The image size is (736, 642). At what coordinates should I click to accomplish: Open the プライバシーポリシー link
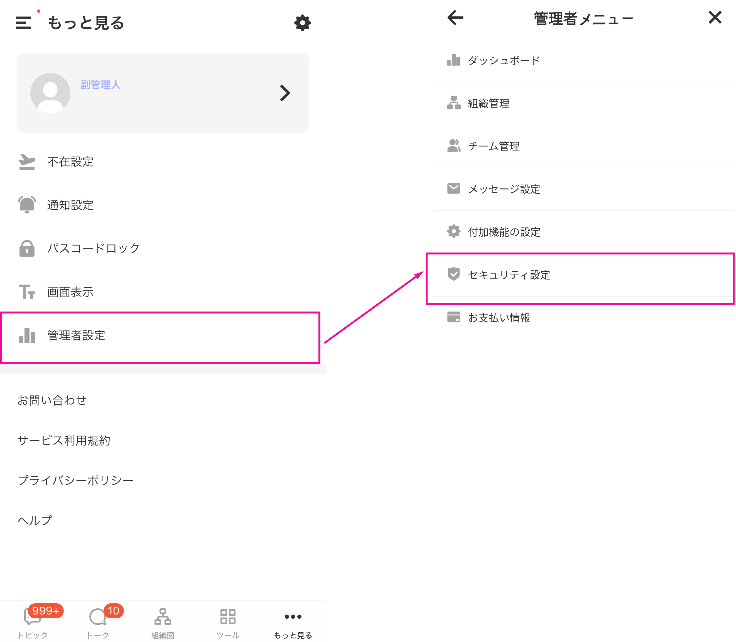click(75, 480)
